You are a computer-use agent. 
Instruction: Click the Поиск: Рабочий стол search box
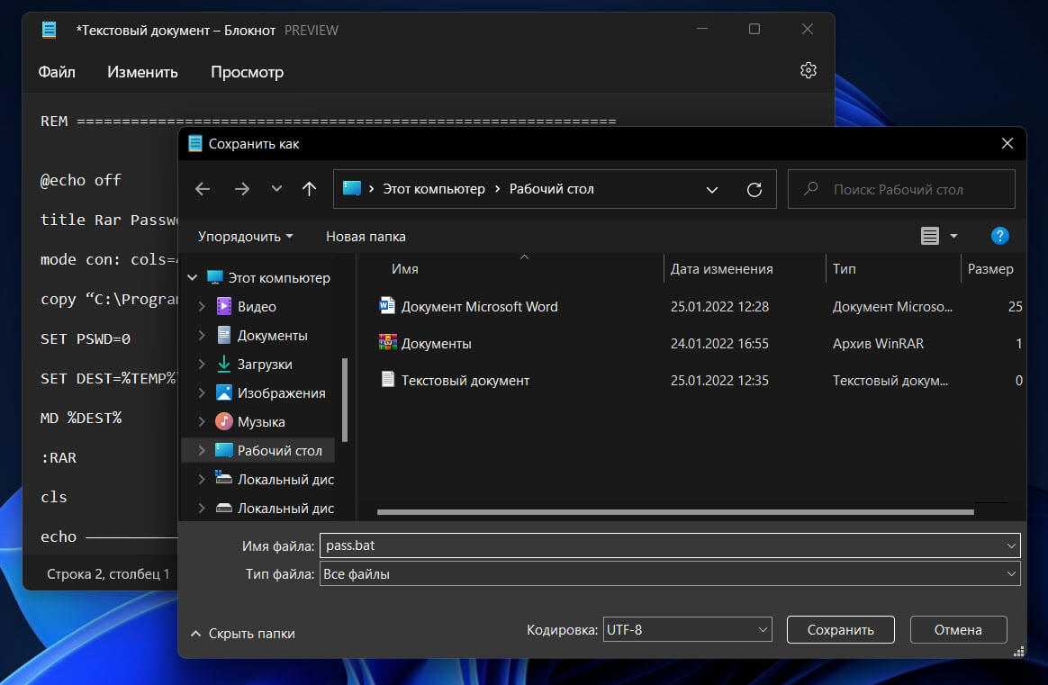(x=901, y=189)
